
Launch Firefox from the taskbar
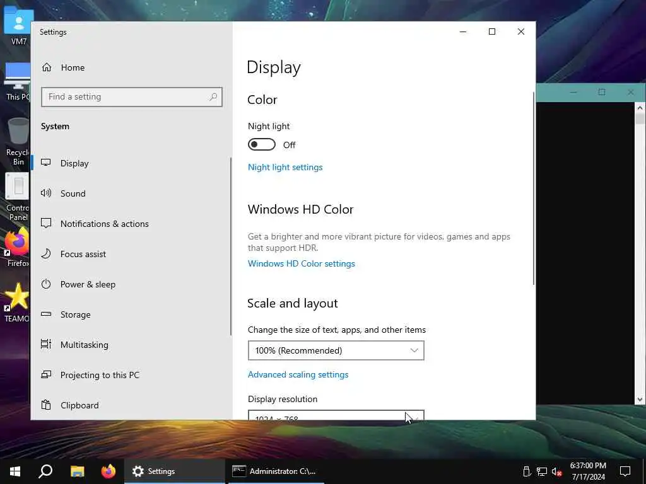tap(109, 471)
